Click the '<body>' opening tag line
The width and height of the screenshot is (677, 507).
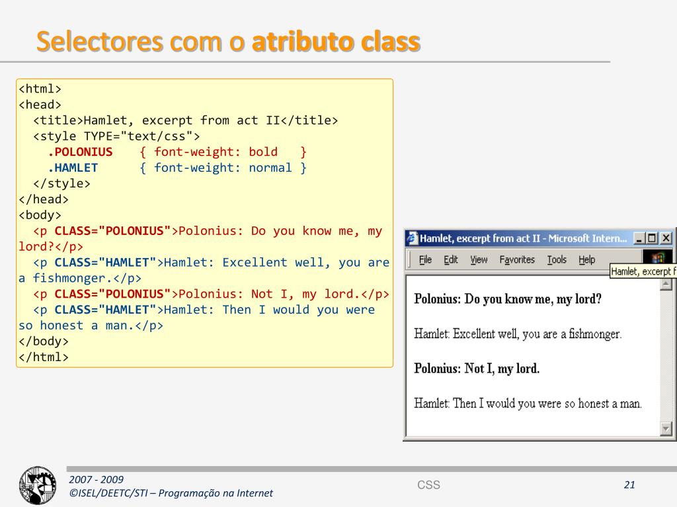coord(40,215)
